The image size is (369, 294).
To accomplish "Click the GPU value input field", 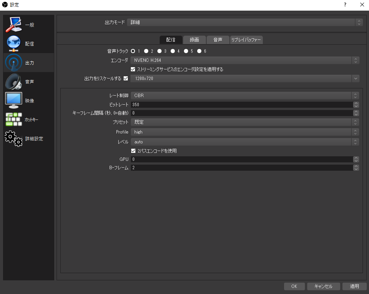I will [242, 159].
